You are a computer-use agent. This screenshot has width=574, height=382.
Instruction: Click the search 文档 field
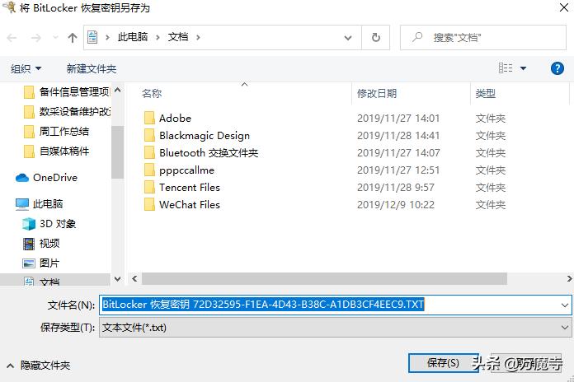tap(483, 37)
